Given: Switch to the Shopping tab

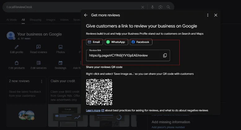Looking at the screenshot, I should point(35,20).
